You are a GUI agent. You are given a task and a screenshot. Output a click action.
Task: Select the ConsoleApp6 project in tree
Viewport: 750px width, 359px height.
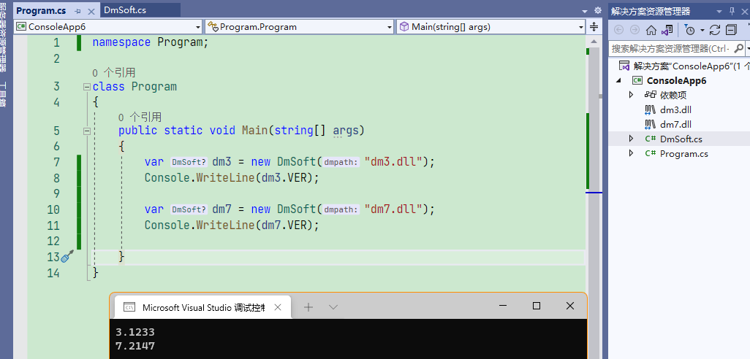tap(676, 80)
